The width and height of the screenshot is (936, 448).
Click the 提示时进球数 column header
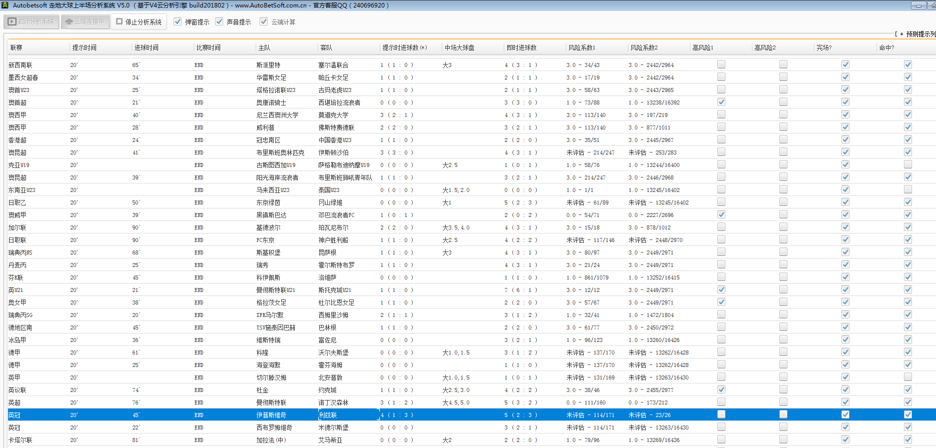404,47
